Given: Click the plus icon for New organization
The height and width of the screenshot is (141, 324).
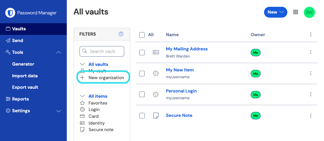Looking at the screenshot, I should (x=82, y=78).
